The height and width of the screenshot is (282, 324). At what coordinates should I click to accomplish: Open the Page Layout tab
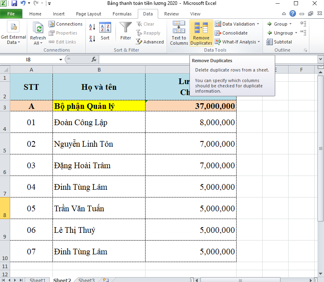89,14
